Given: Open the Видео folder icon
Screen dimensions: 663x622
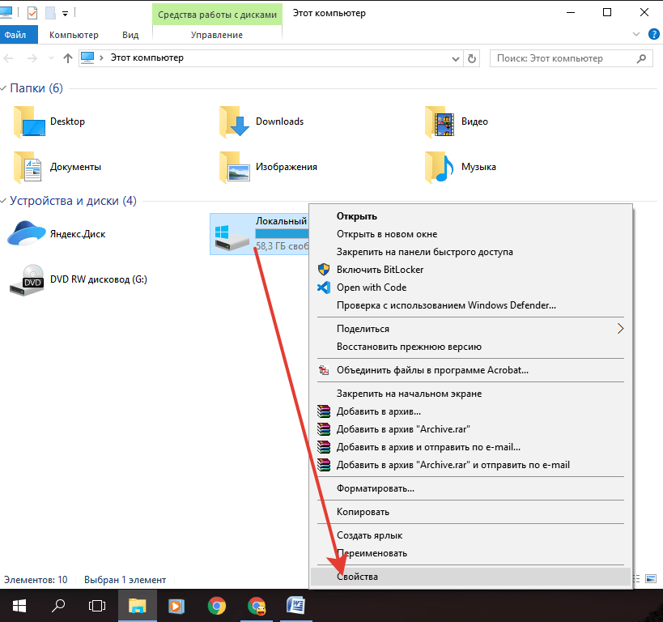Looking at the screenshot, I should [x=440, y=121].
